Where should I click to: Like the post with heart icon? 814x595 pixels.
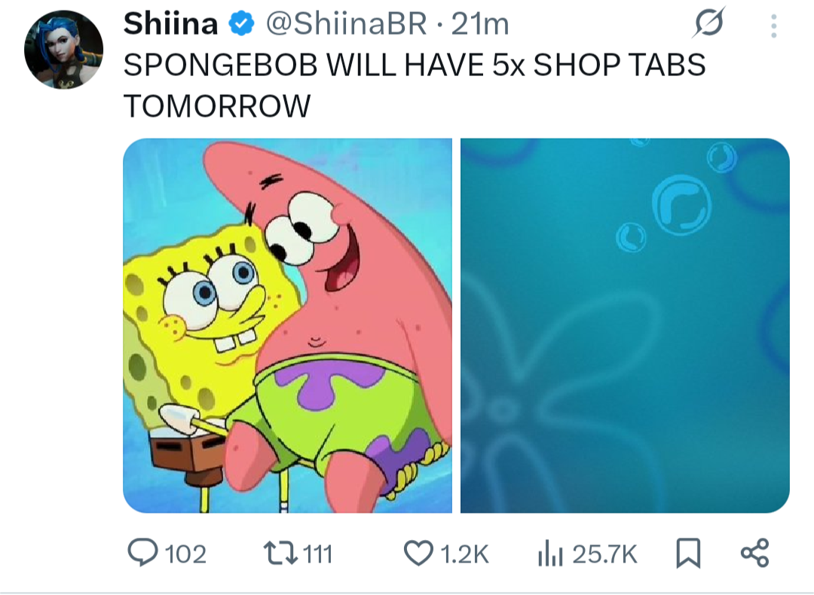(x=418, y=553)
